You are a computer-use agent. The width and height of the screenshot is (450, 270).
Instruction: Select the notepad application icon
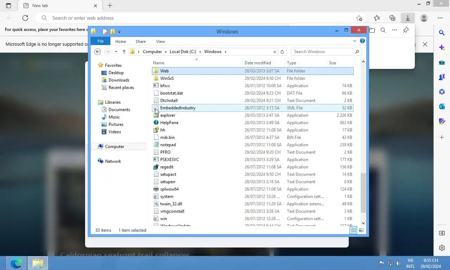click(x=156, y=145)
